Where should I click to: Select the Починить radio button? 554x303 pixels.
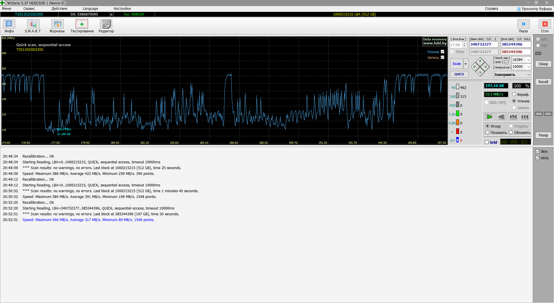tap(487, 132)
